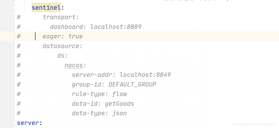
Task: Click comment hash on data-type line
Action: coord(19,113)
